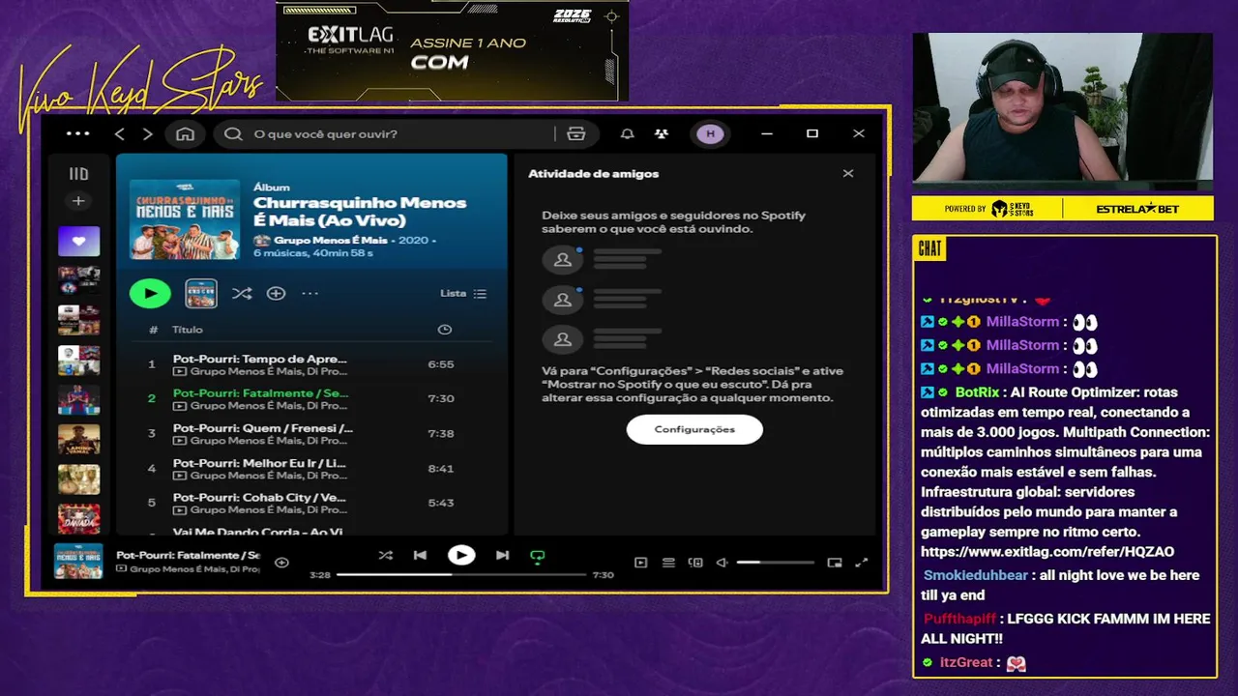The image size is (1238, 696).
Task: Click the duration clock column header
Action: (x=444, y=330)
